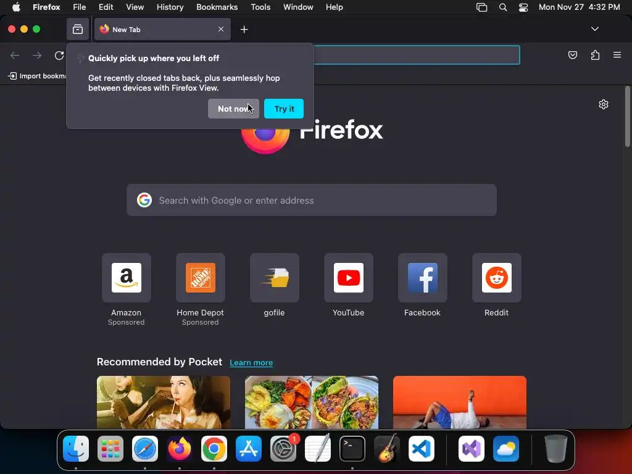
Task: Open Control Center in menu bar
Action: 523,7
